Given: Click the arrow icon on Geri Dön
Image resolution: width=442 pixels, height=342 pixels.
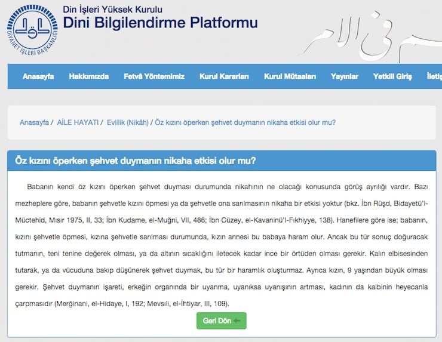Looking at the screenshot, I should (x=237, y=321).
